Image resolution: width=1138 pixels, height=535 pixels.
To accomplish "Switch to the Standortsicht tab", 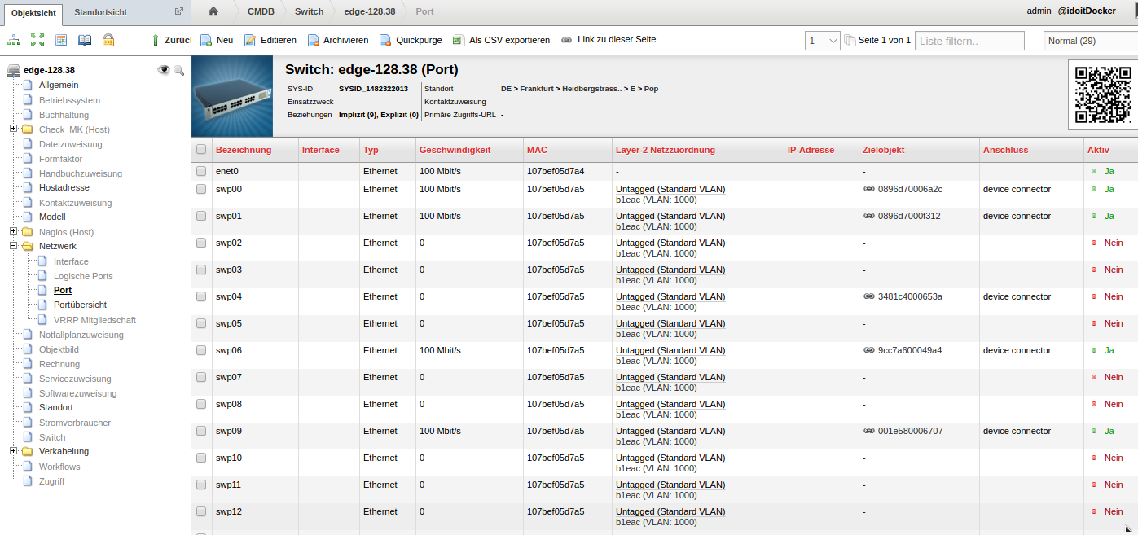I will coord(100,12).
